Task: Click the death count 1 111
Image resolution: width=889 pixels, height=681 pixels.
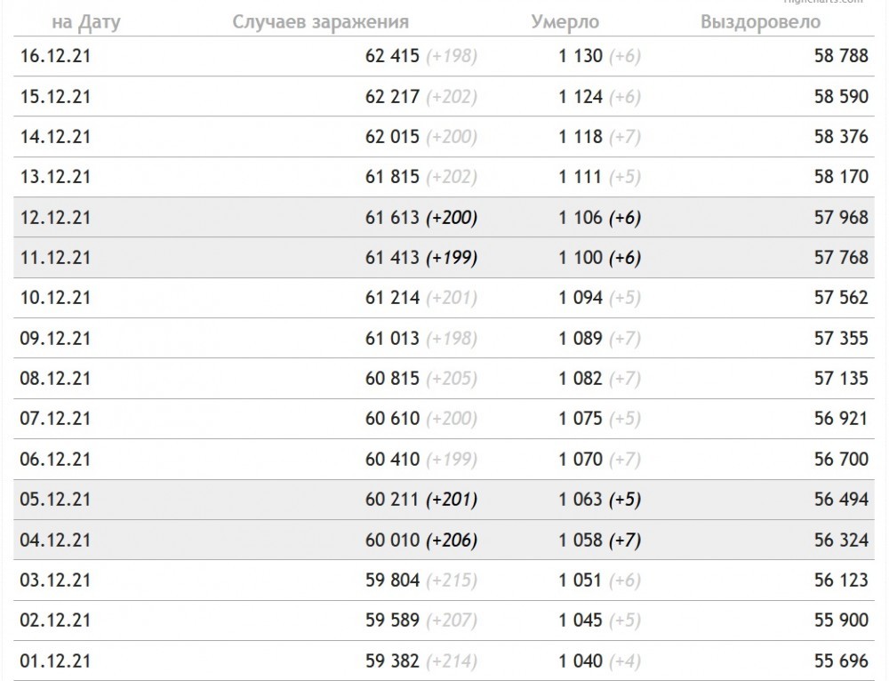Action: click(x=580, y=177)
